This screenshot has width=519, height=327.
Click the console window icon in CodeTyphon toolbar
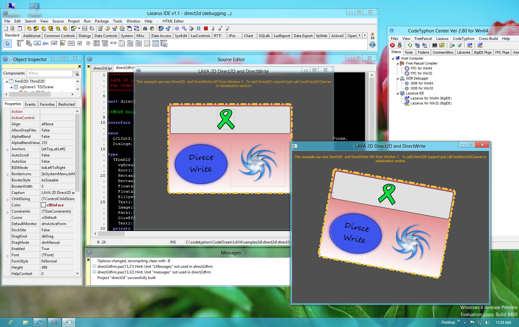click(x=435, y=45)
